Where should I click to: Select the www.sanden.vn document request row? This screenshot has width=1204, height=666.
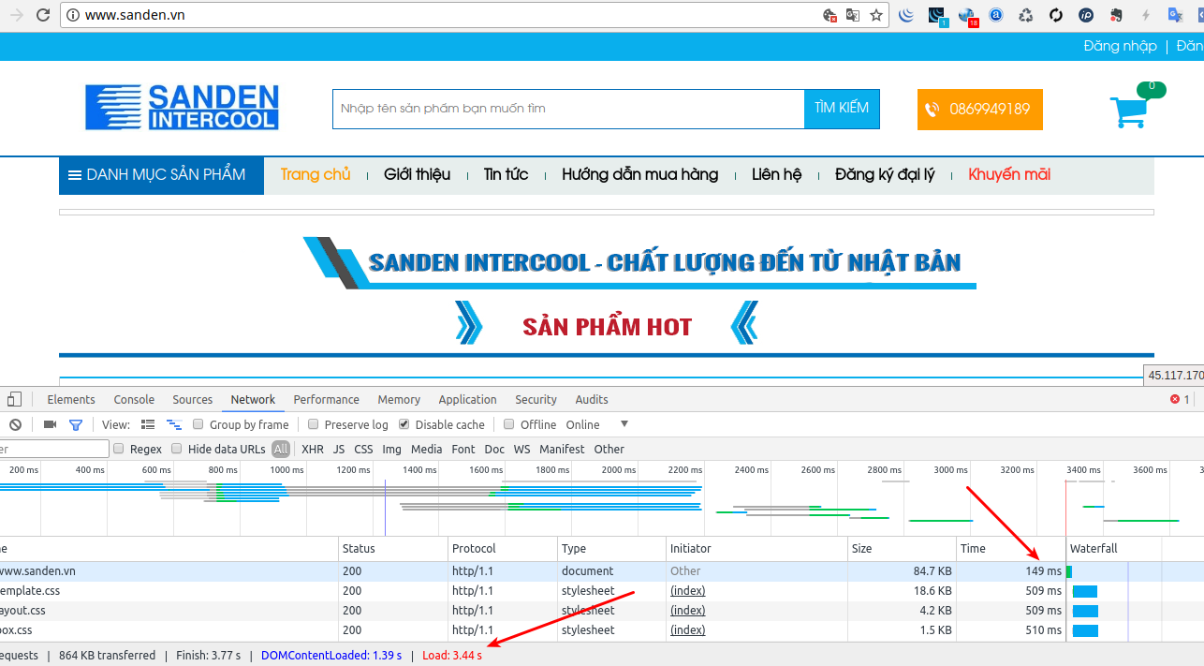point(602,570)
